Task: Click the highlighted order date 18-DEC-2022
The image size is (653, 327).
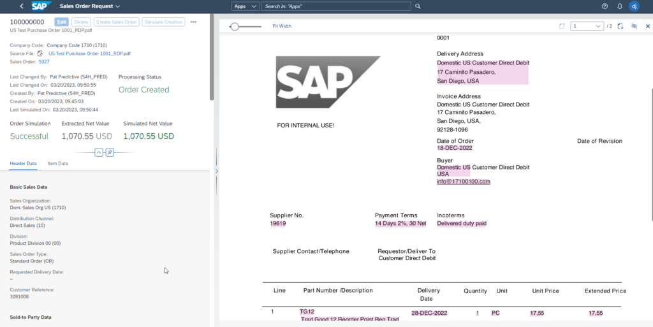Action: click(454, 148)
